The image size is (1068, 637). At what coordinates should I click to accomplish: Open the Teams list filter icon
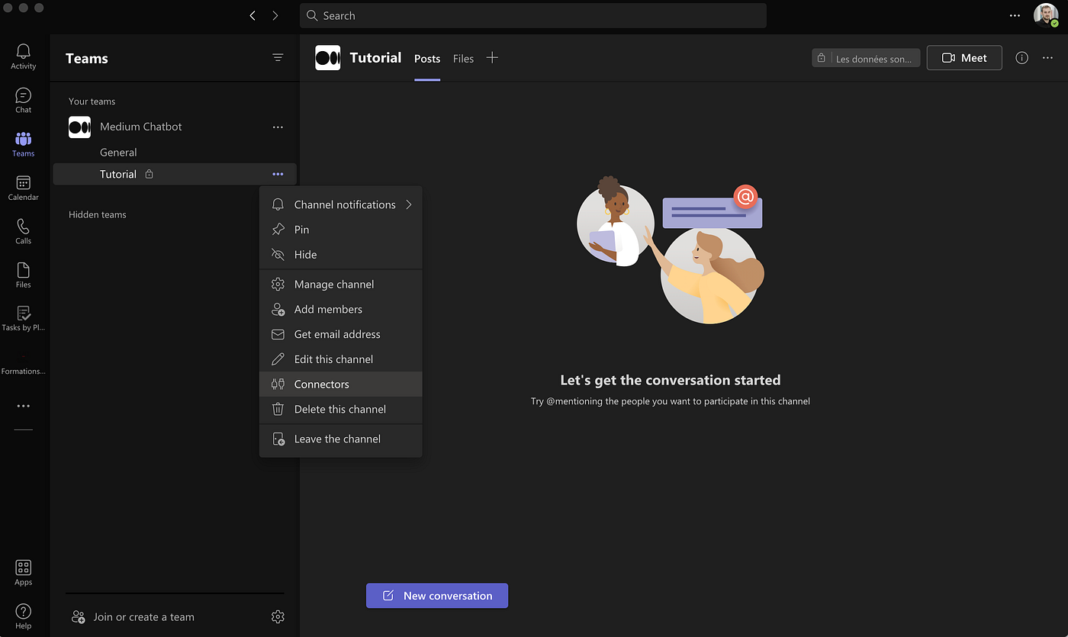(278, 58)
